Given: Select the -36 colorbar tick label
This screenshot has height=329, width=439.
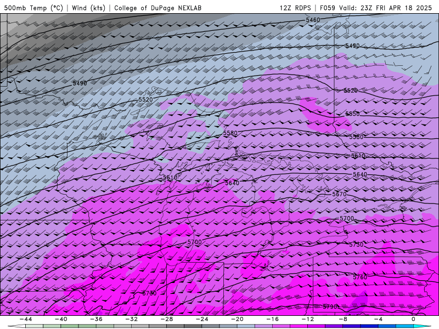Looking at the screenshot, I should [96, 319].
